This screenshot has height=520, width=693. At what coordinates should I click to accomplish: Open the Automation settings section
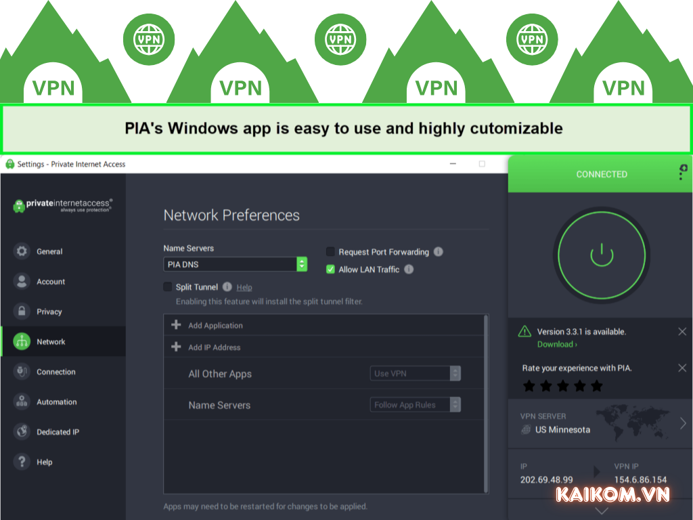[x=22, y=402]
